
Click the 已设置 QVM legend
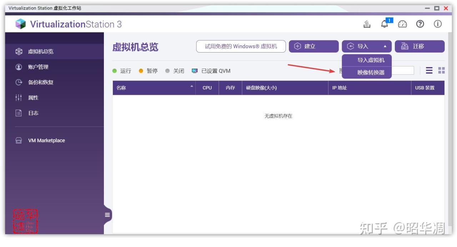click(211, 71)
